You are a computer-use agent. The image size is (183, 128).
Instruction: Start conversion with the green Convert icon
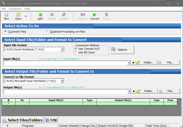[94, 15]
